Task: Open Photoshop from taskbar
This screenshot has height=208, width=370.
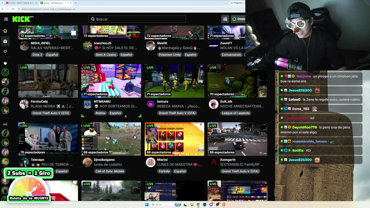Action: pos(205,205)
